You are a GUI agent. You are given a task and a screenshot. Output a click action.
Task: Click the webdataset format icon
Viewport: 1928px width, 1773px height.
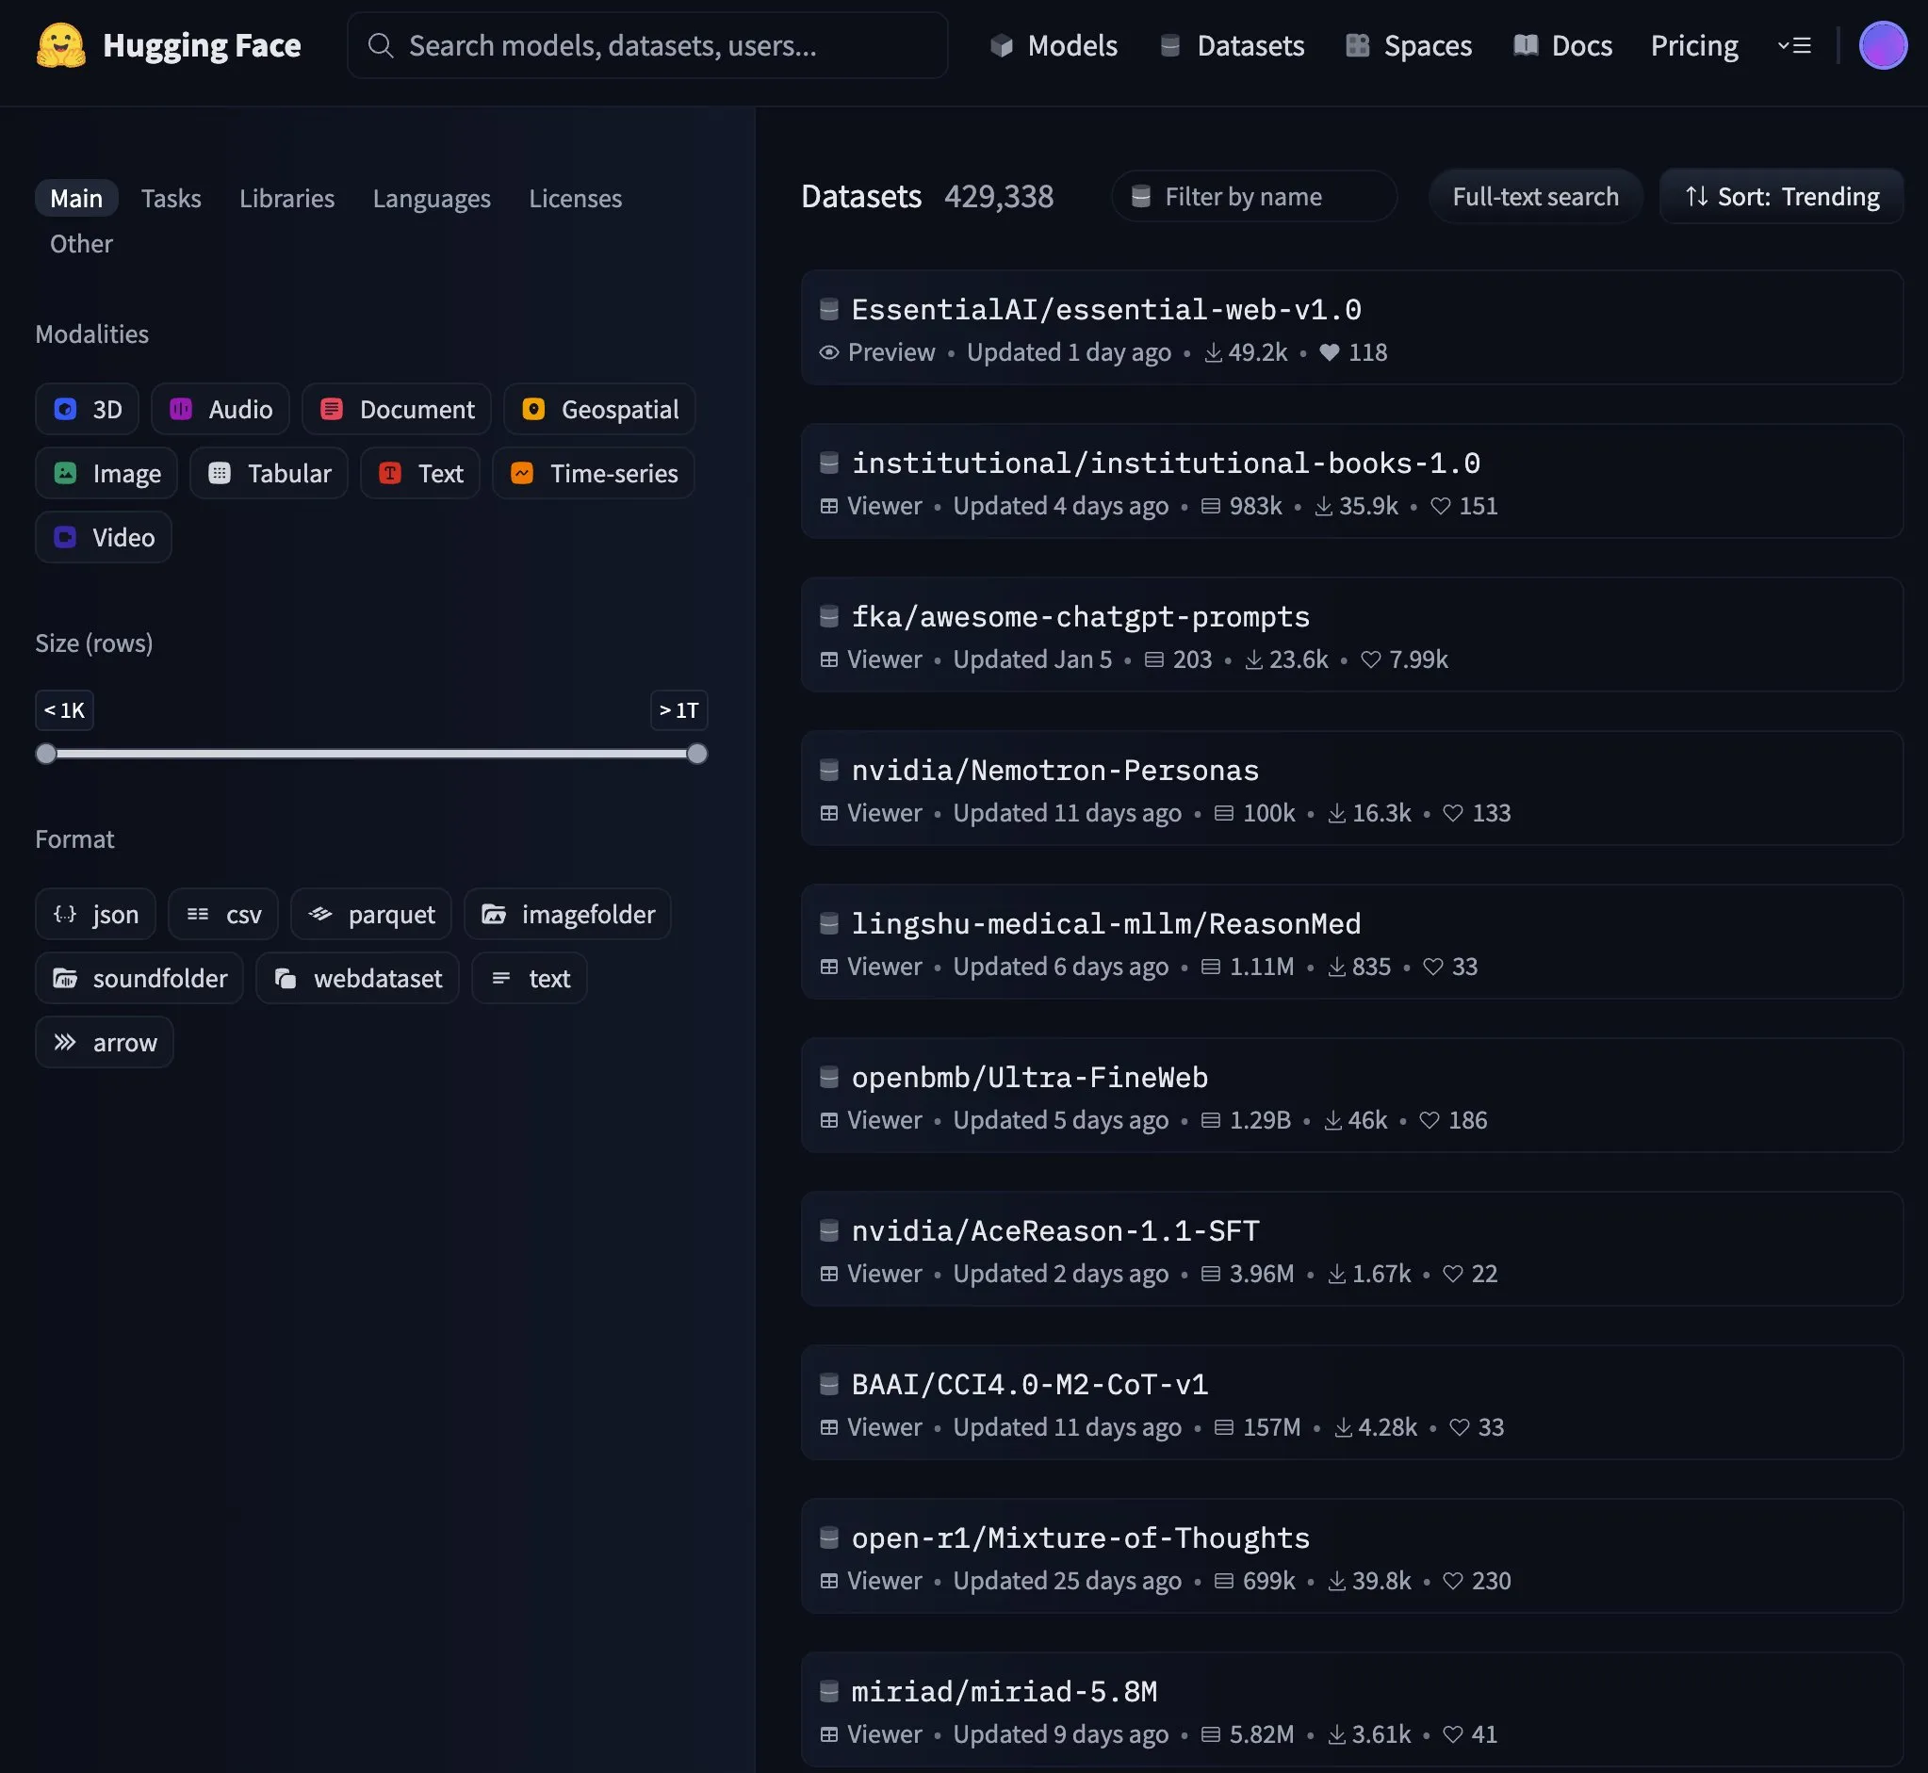(x=286, y=978)
